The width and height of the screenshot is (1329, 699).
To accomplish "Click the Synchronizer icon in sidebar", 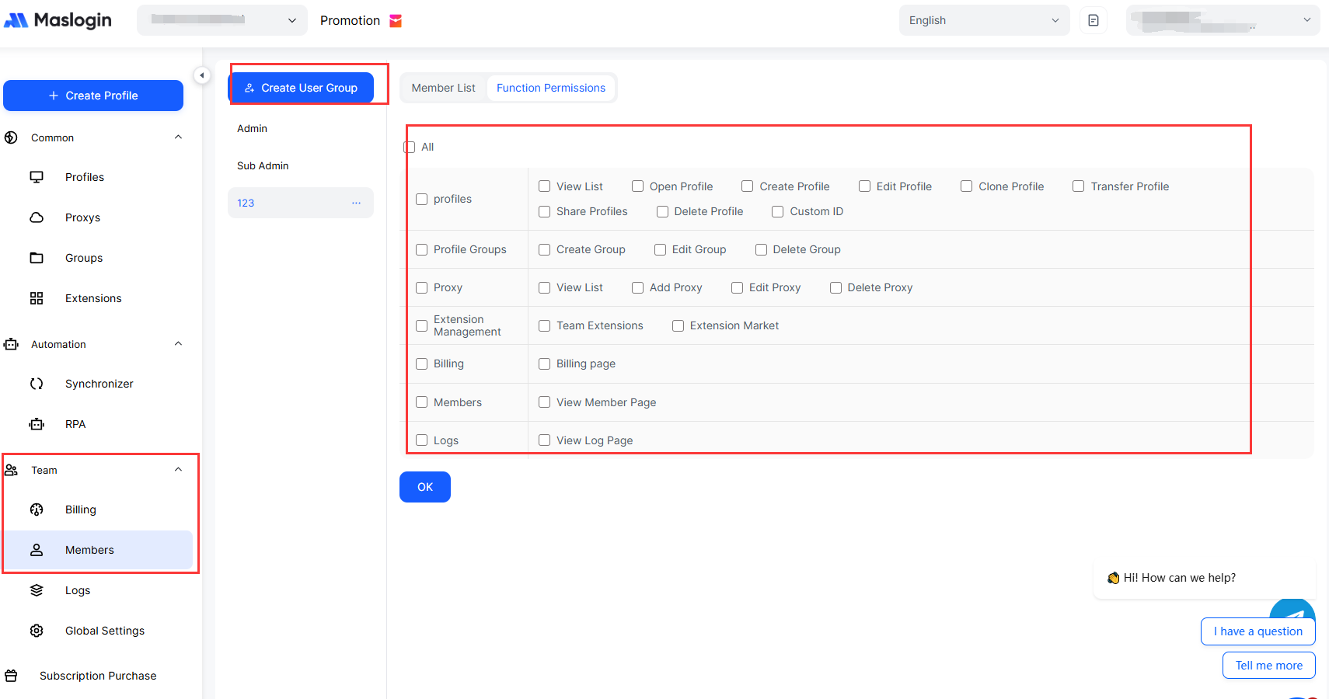I will pyautogui.click(x=37, y=384).
